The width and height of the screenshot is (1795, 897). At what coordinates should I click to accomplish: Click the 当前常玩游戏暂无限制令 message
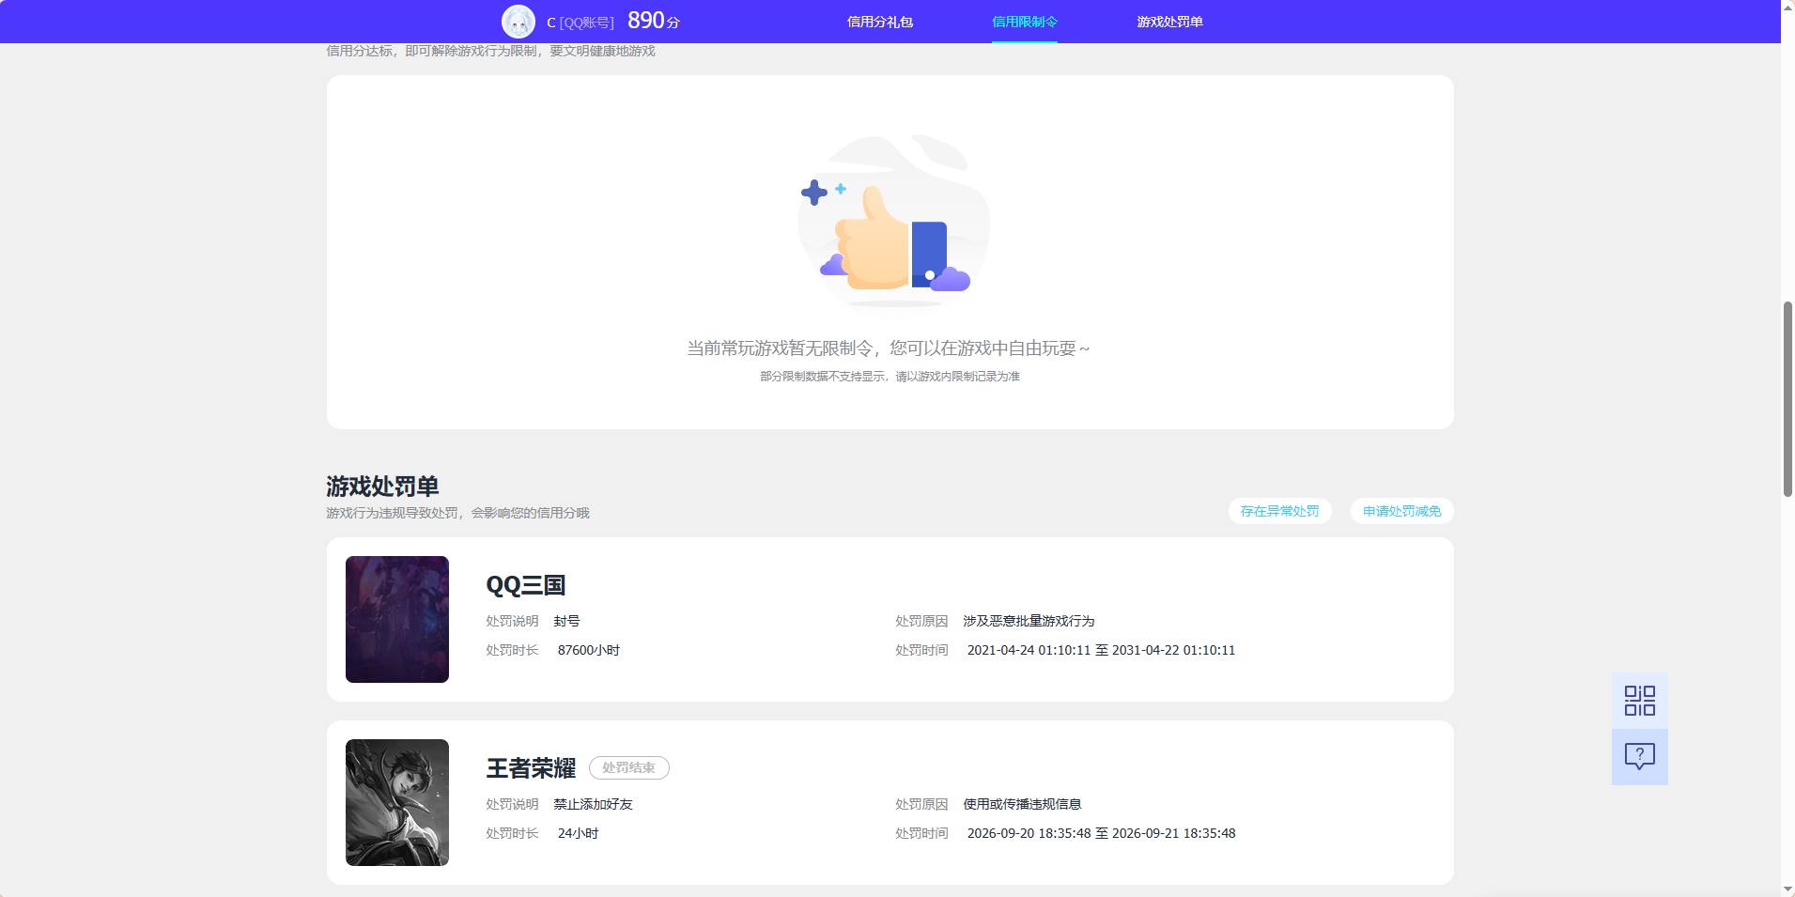click(x=889, y=348)
